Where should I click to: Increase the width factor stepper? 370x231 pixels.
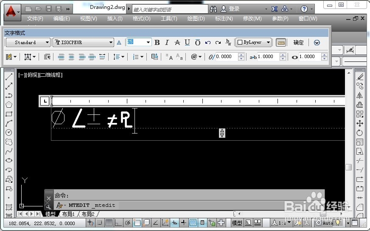click(x=324, y=55)
